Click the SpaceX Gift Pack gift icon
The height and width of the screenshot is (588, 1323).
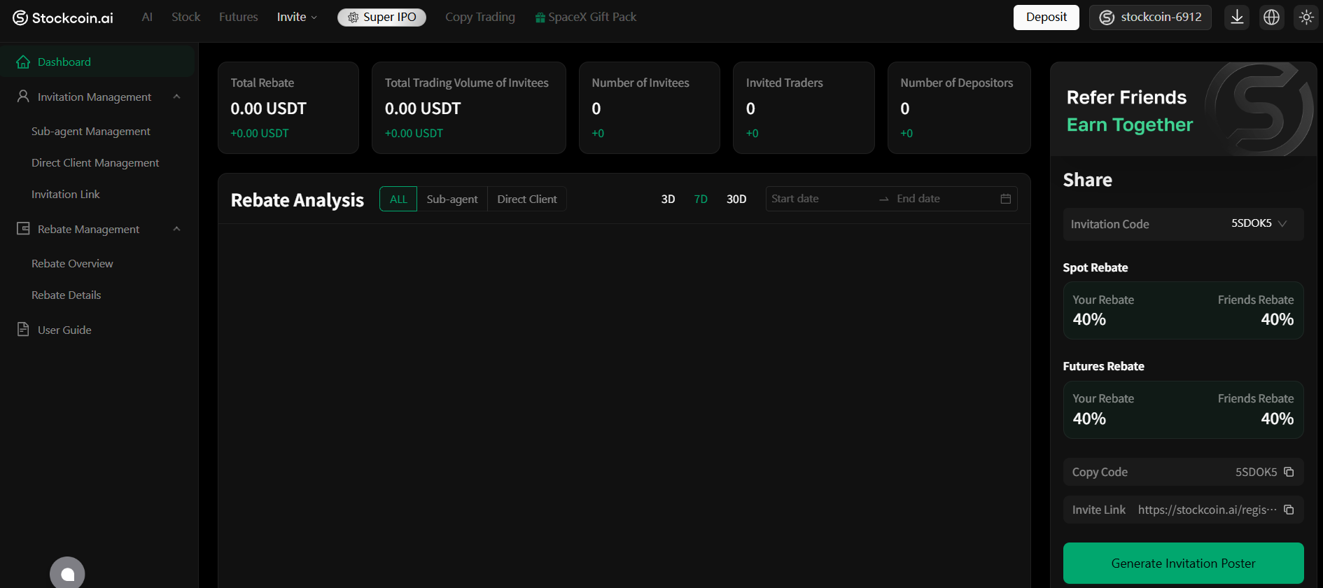click(x=540, y=17)
